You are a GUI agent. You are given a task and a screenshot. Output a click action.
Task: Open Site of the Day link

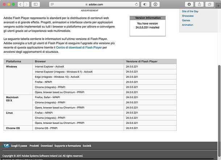click(x=190, y=12)
